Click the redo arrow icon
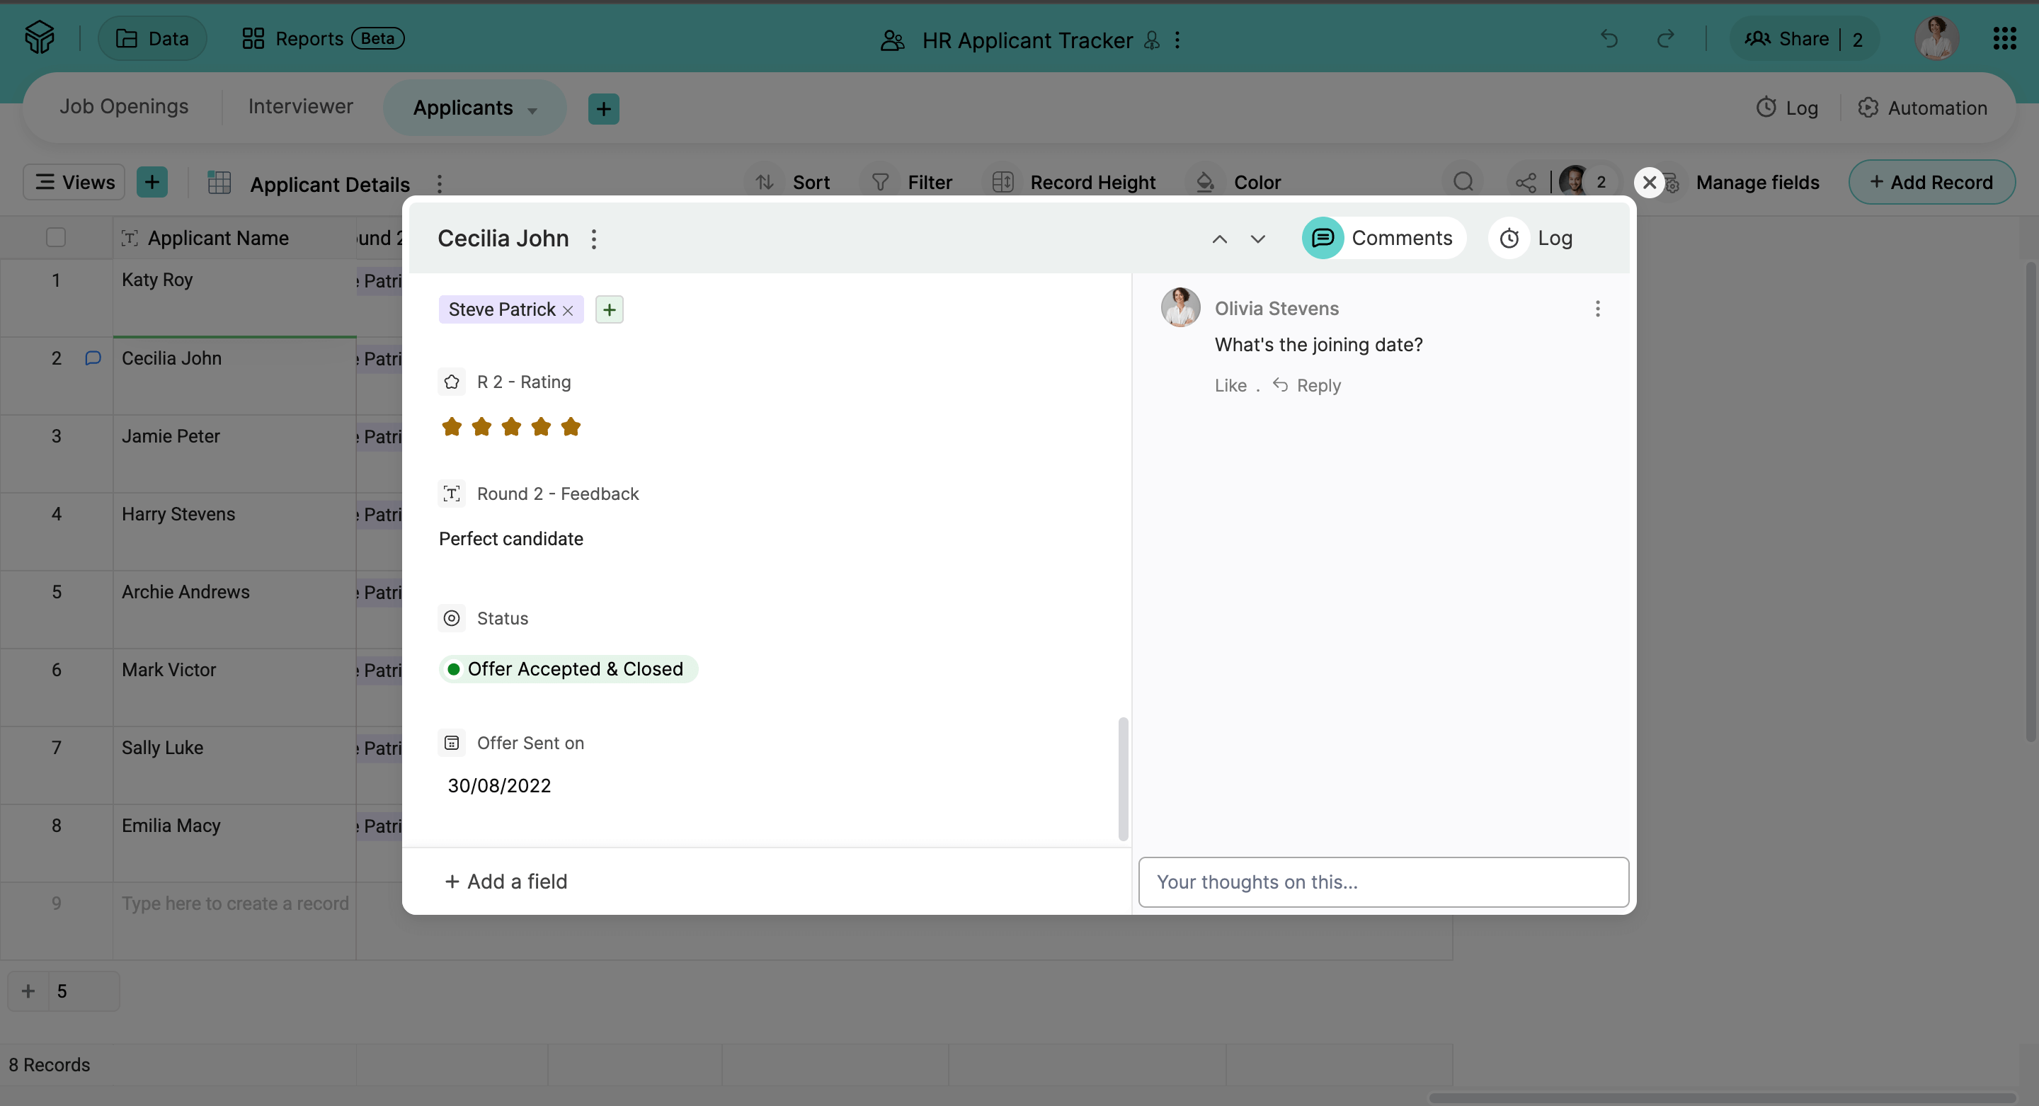 pyautogui.click(x=1665, y=39)
